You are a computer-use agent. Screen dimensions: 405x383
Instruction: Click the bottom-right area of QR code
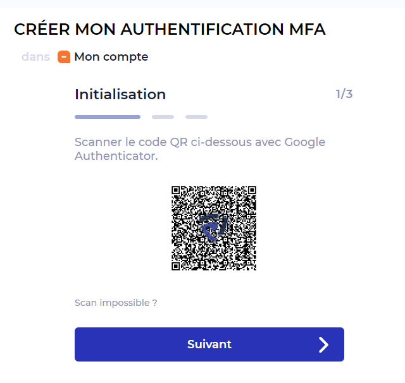247,260
